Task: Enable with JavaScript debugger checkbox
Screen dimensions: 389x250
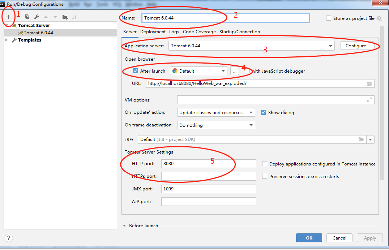Action: coord(247,71)
